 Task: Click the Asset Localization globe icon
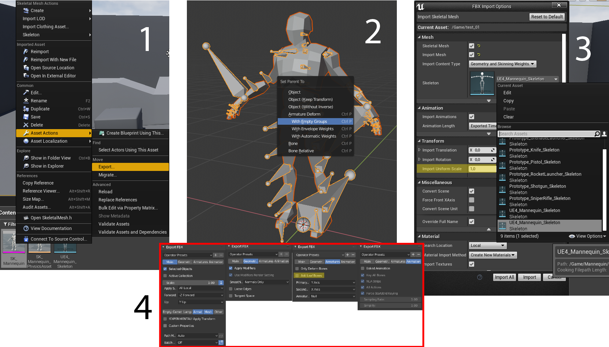coord(26,141)
